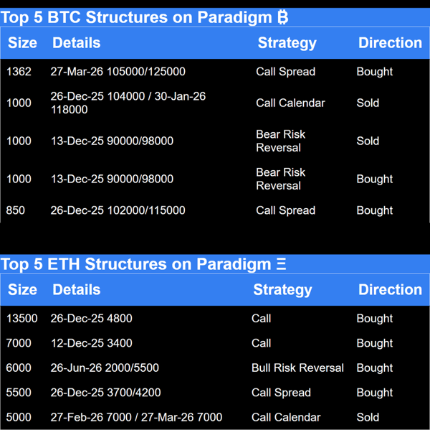
Task: Select '26-Dec-25 3700/4200' details cell
Action: click(x=105, y=393)
